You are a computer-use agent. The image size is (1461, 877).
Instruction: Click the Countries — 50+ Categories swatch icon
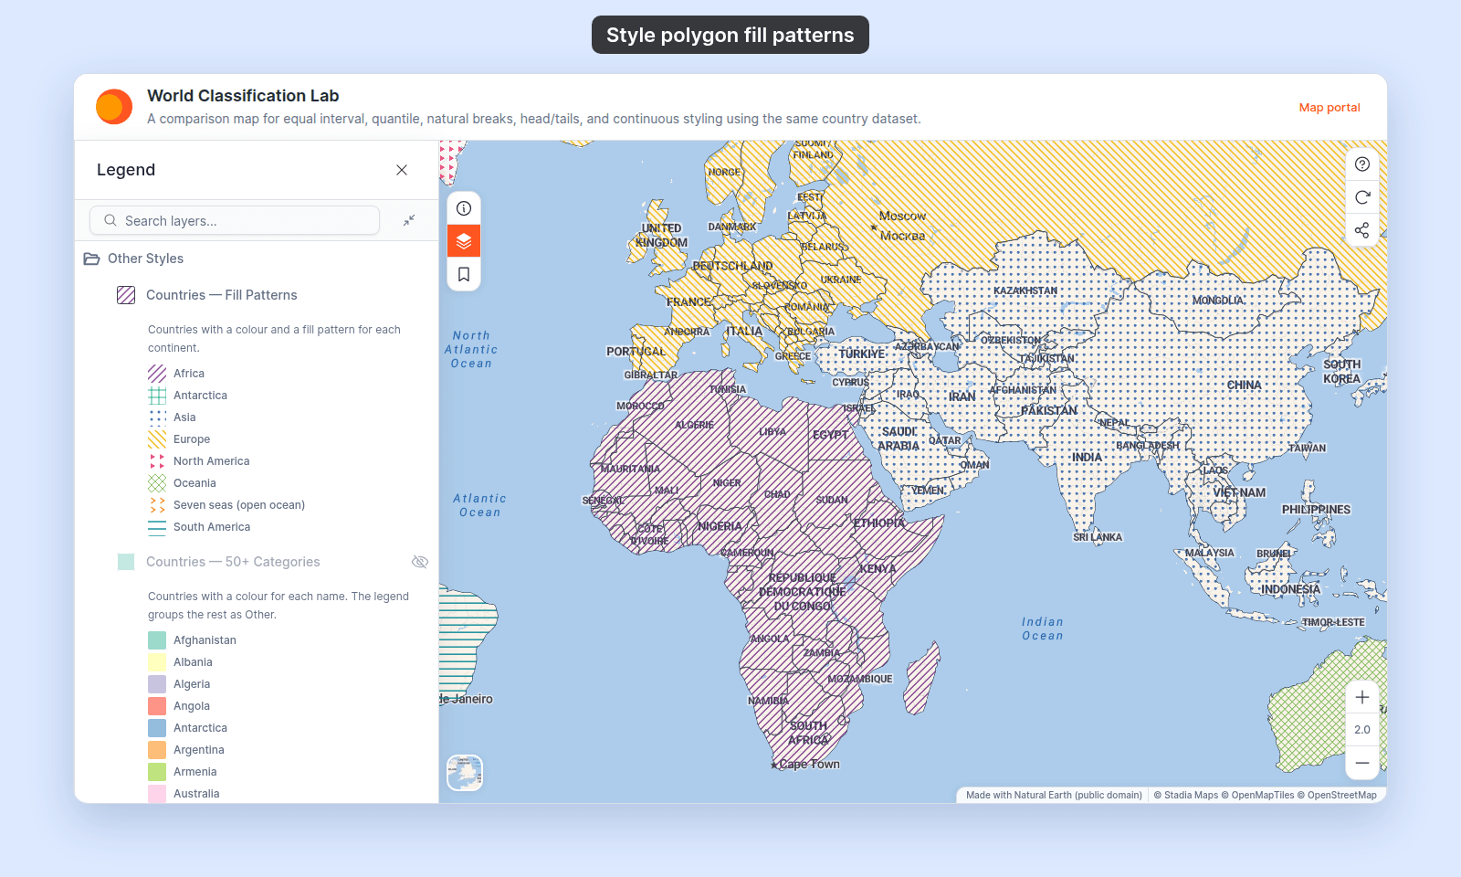pos(126,562)
